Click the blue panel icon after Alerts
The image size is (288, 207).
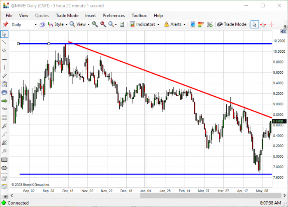[193, 24]
